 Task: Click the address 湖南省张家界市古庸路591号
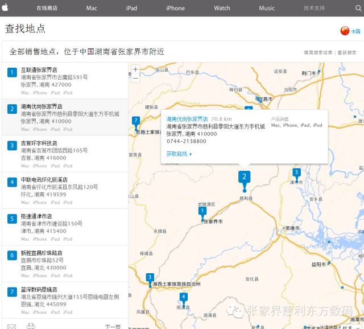coord(55,77)
